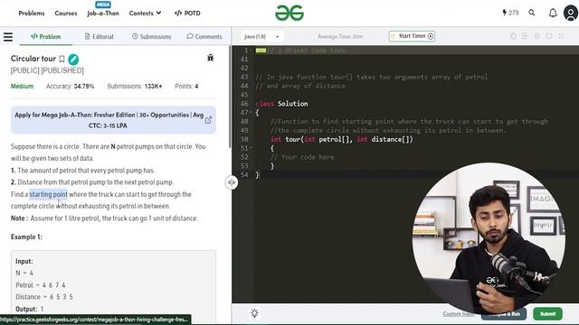Report a bug using the bug icon
This screenshot has width=579, height=325.
[211, 58]
